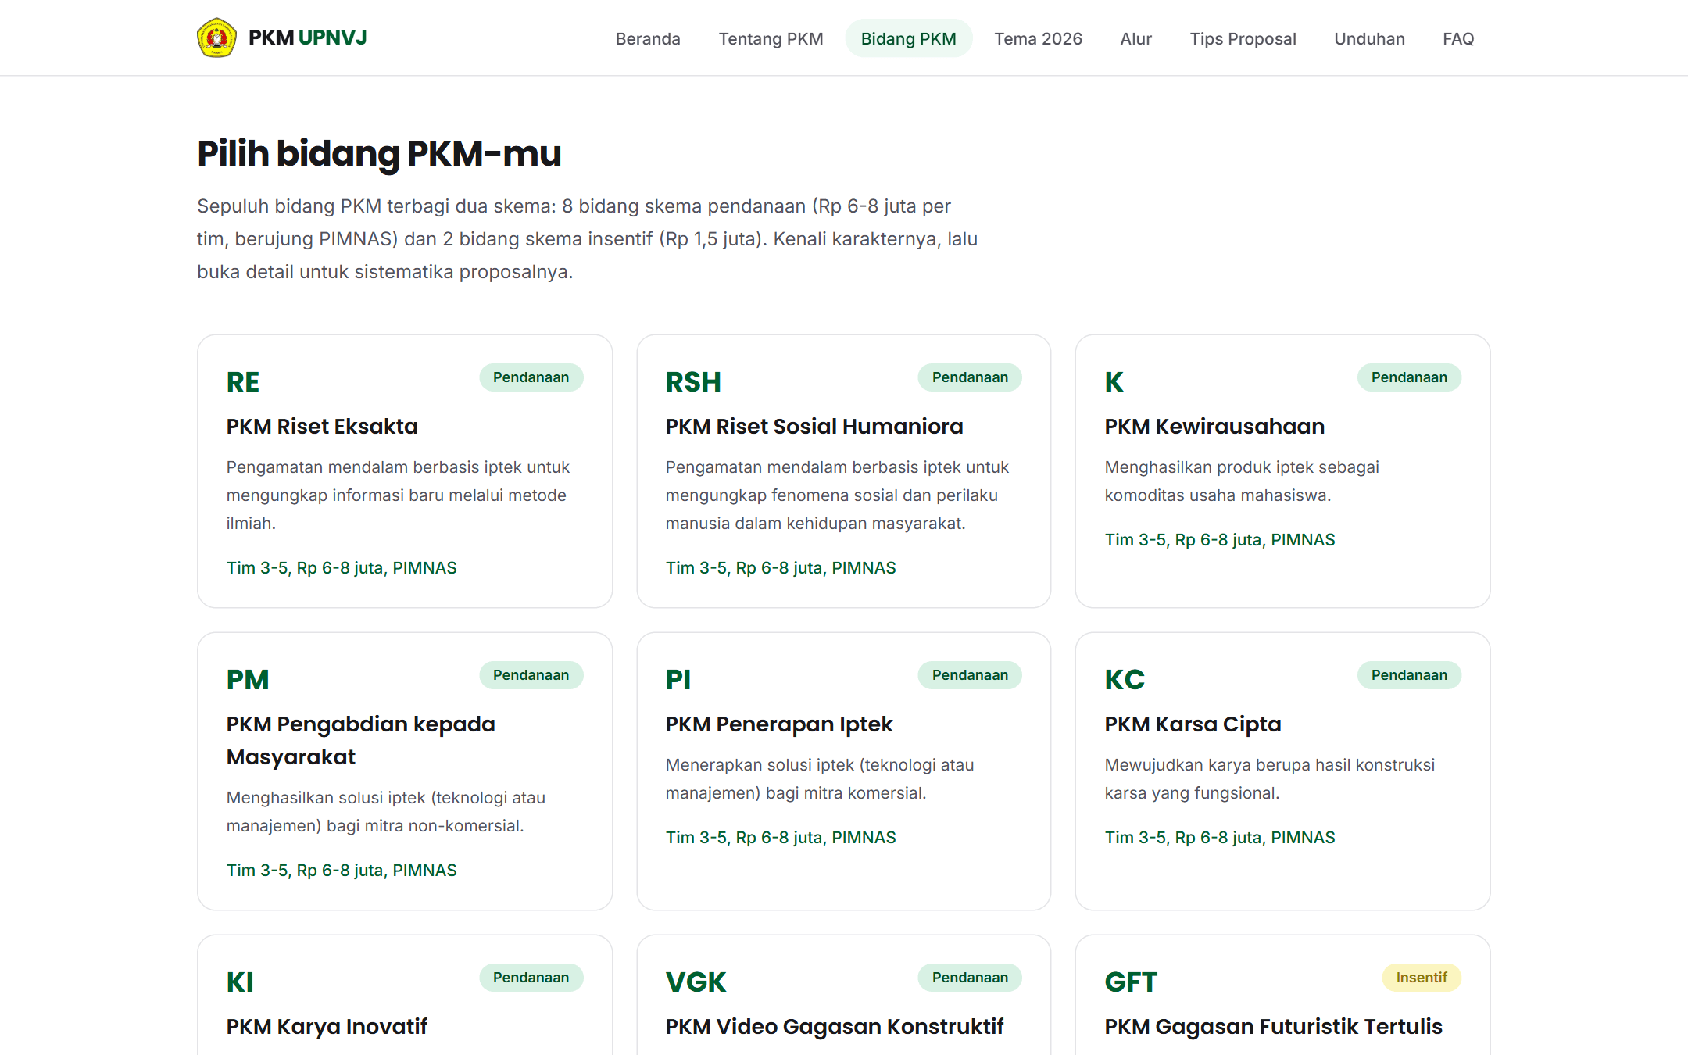1688x1055 pixels.
Task: Select the PKM Kewirausahaan card
Action: click(1282, 471)
